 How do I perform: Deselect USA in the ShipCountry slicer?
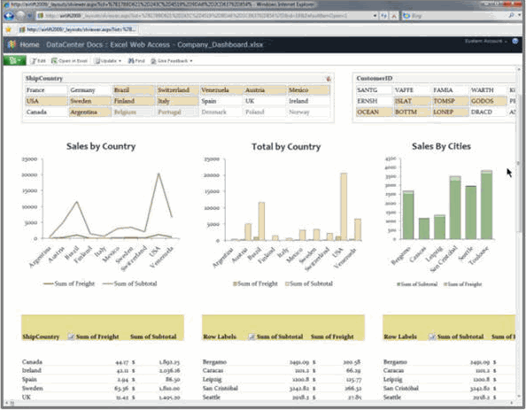tap(46, 101)
